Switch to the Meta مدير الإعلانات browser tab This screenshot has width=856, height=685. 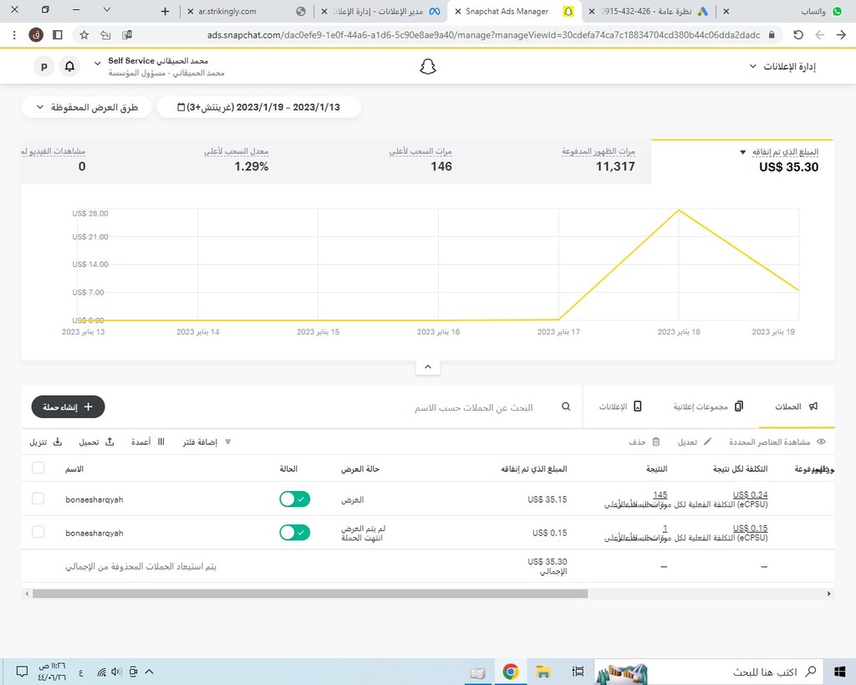[x=382, y=11]
